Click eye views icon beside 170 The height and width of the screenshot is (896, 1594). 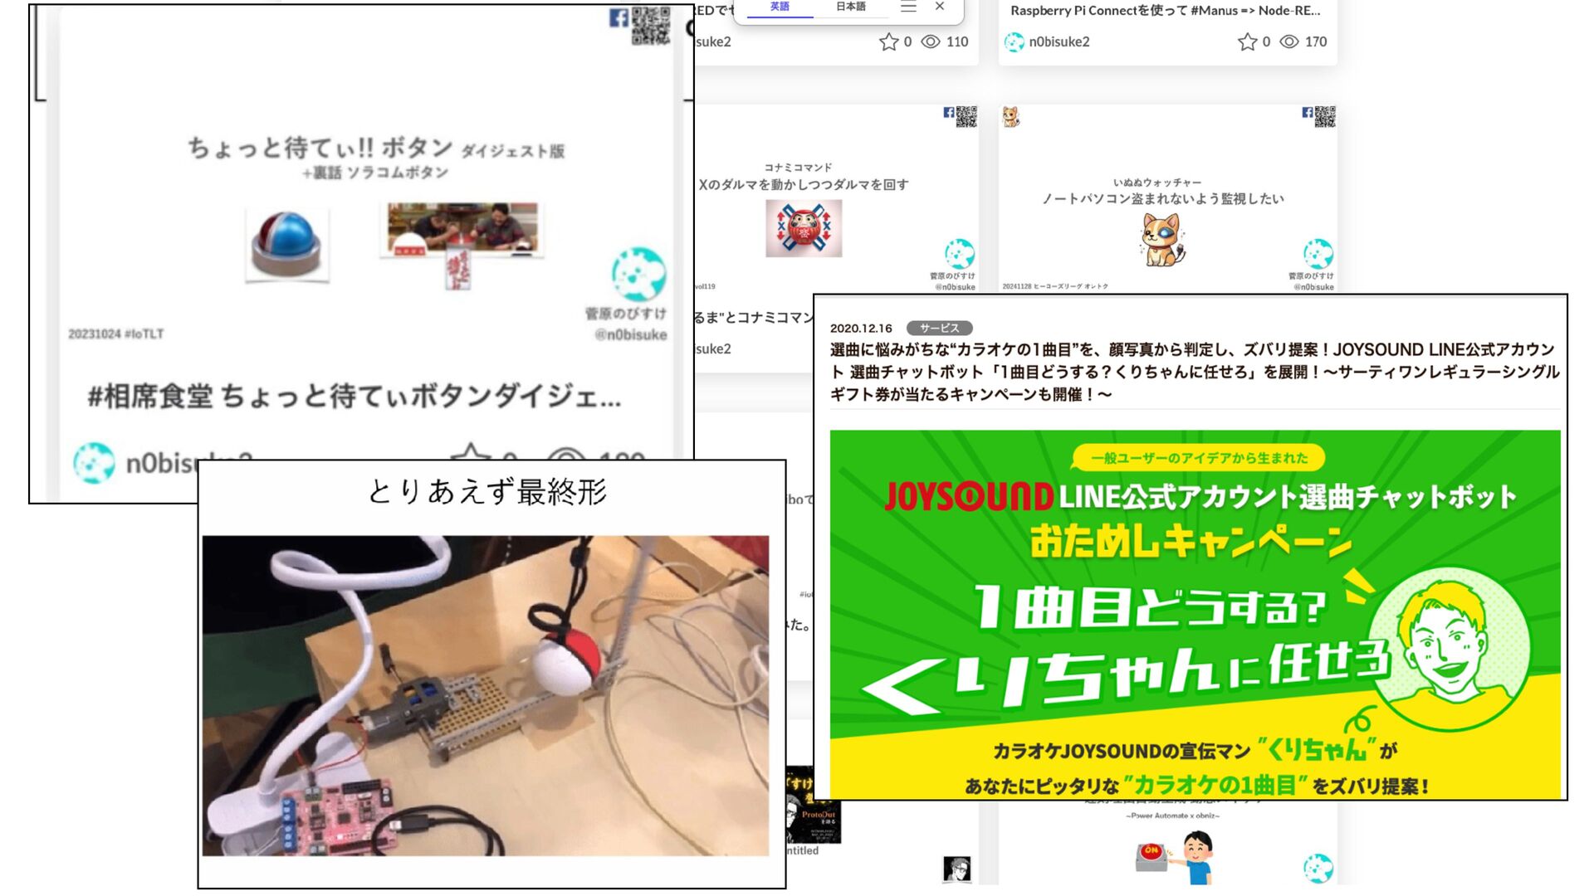1288,41
